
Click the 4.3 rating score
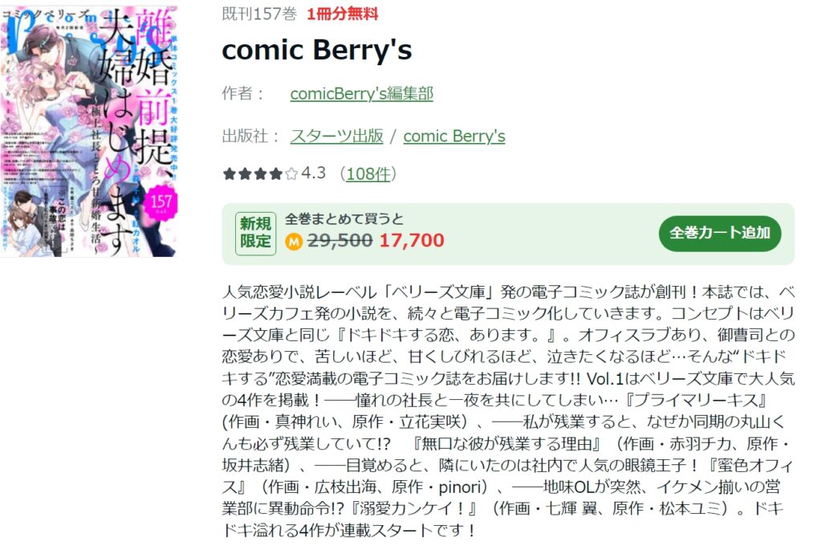click(x=314, y=173)
